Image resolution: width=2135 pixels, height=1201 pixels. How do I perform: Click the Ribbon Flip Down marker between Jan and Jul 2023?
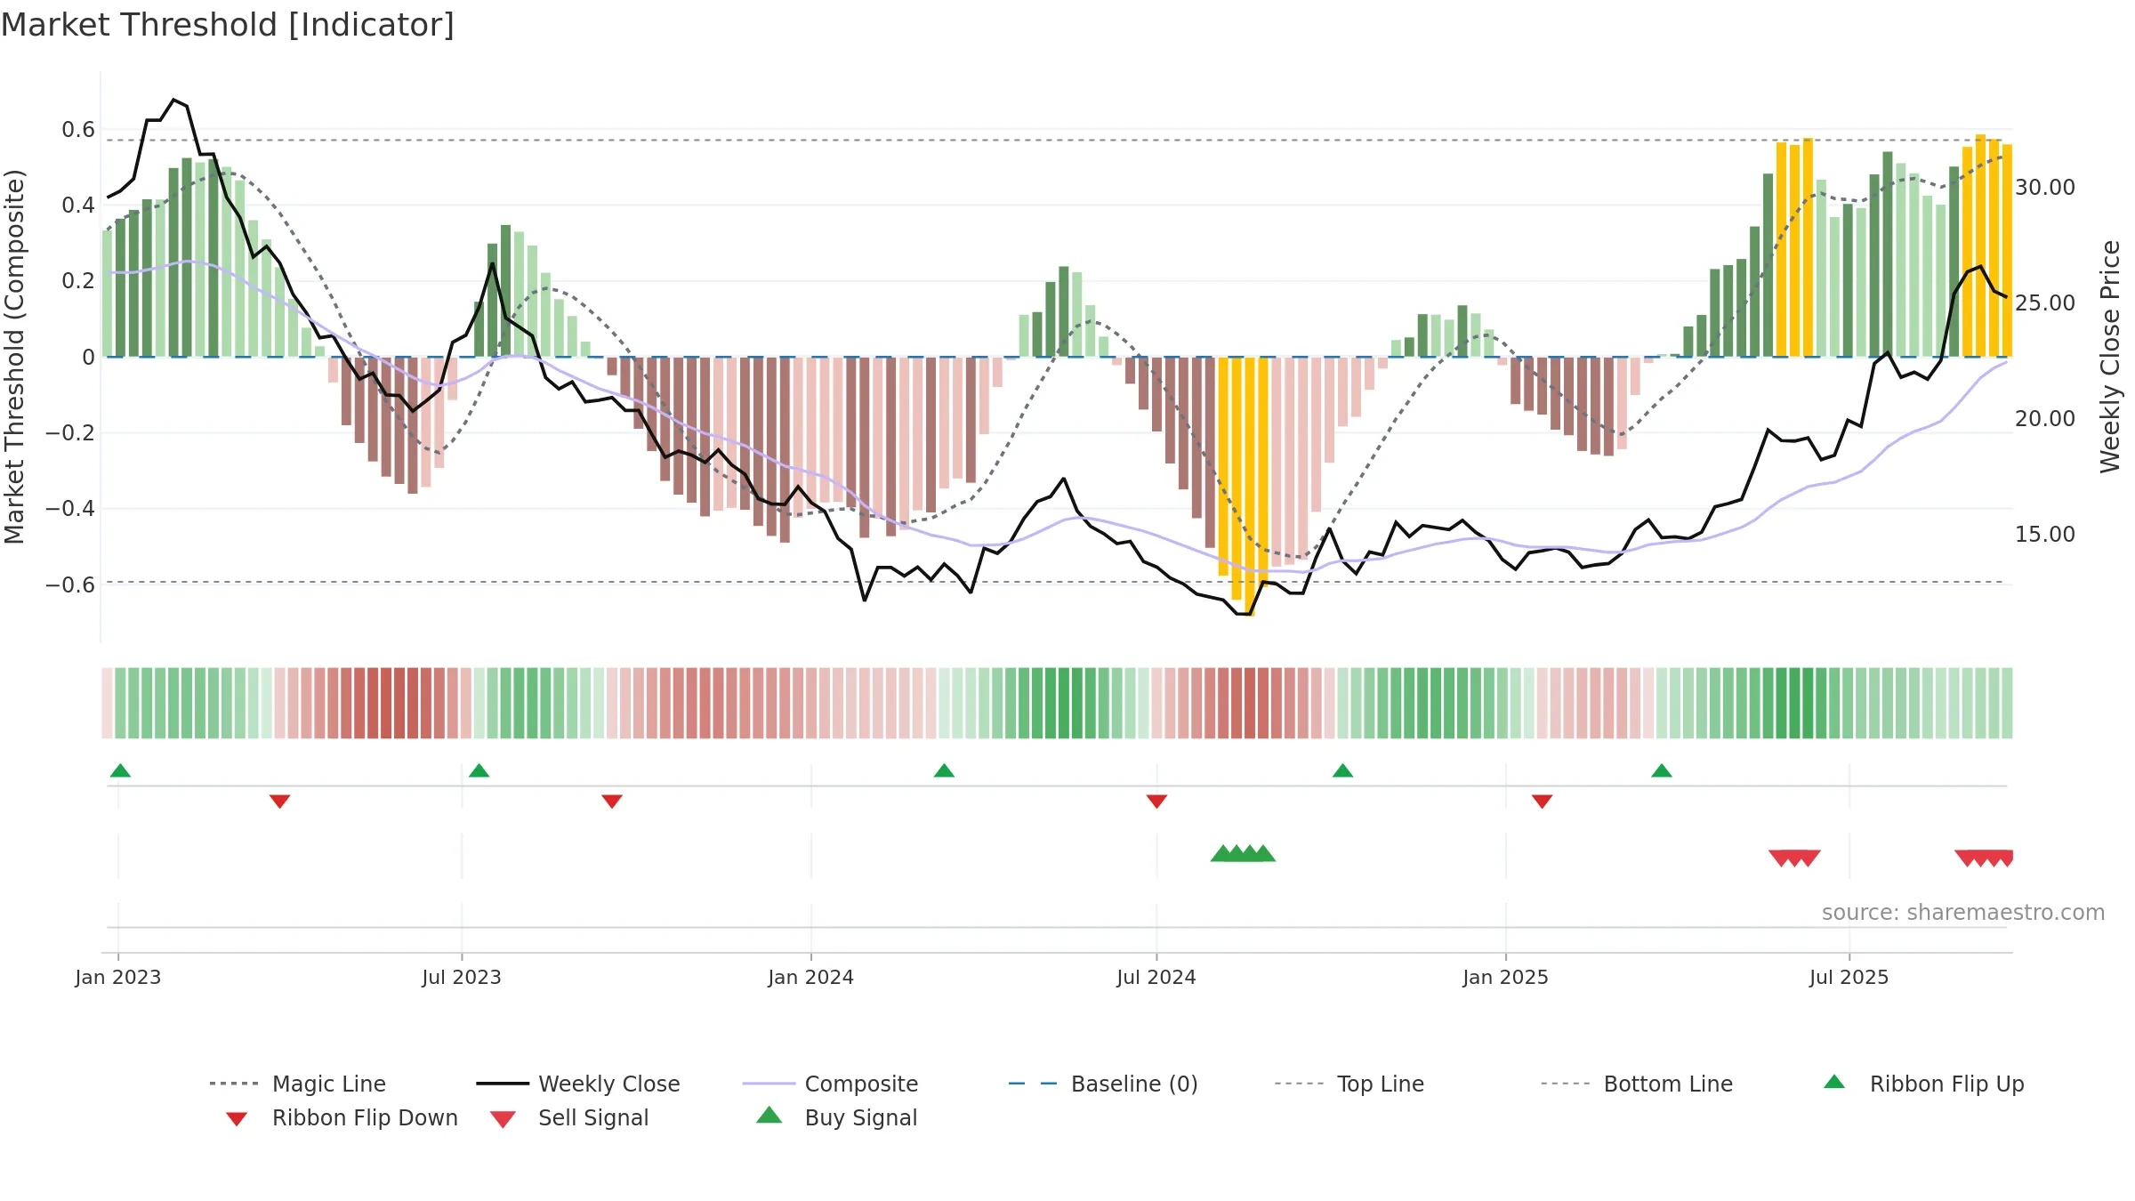pyautogui.click(x=279, y=802)
